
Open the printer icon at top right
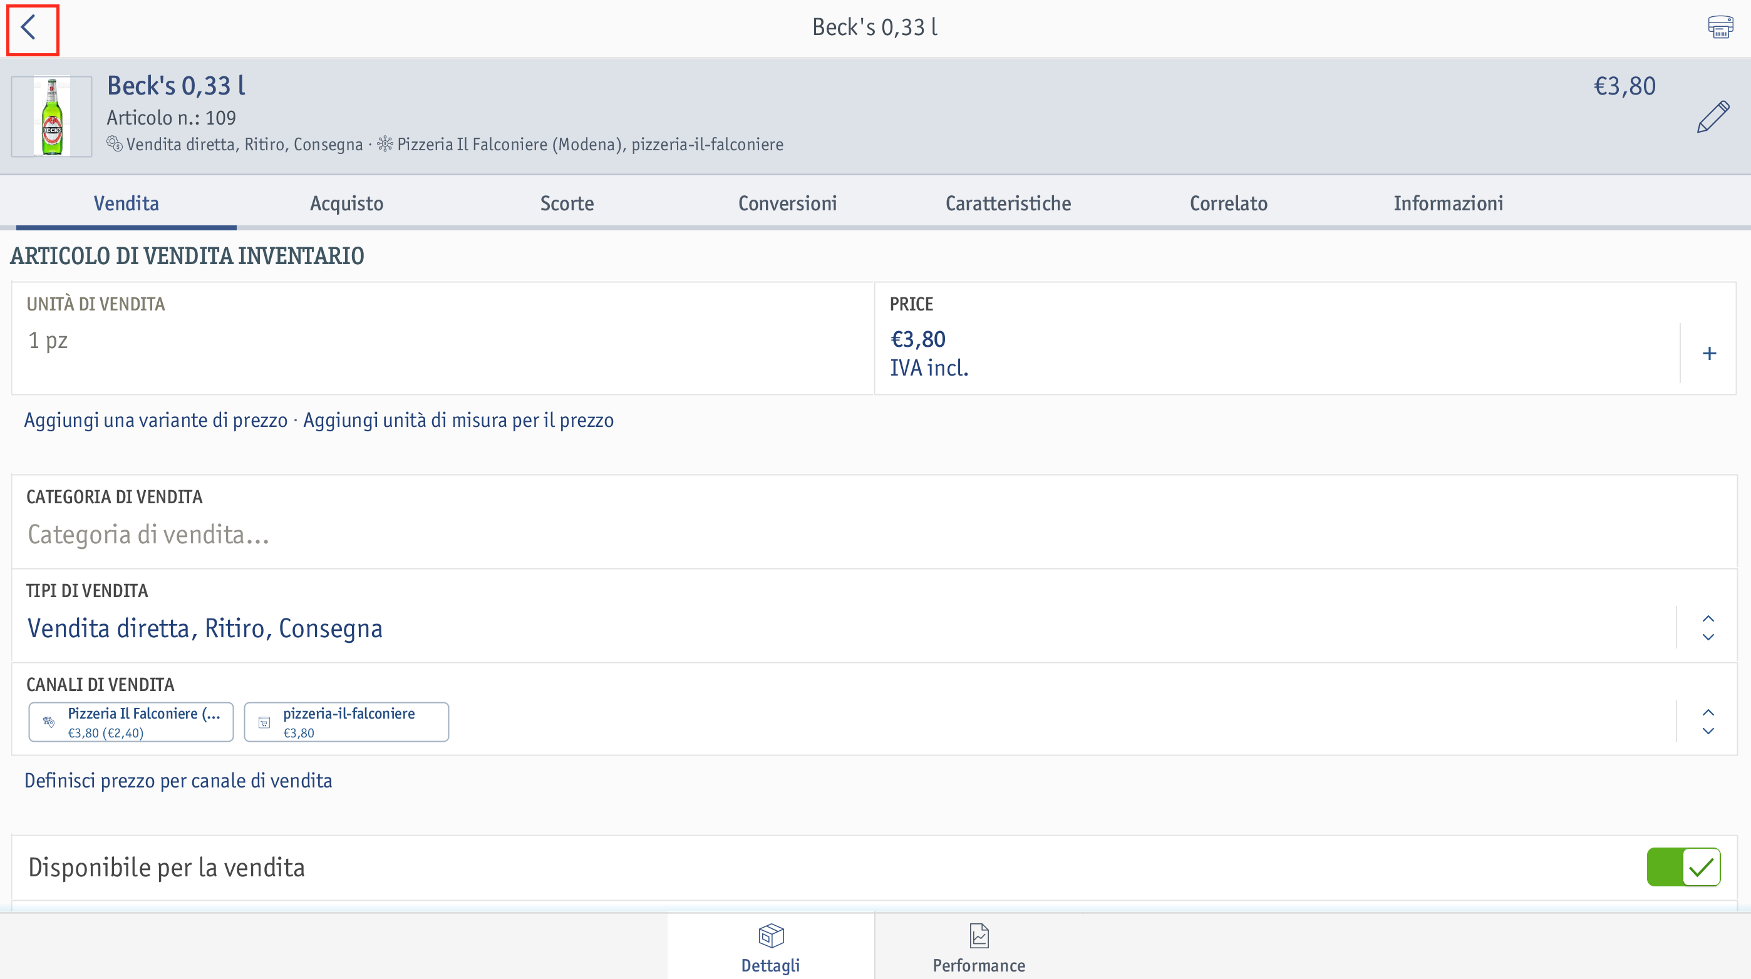[x=1720, y=27]
